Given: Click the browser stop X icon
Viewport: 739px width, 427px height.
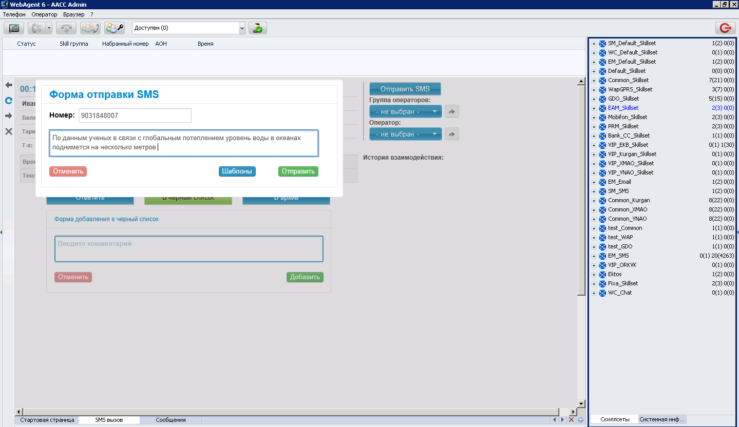Looking at the screenshot, I should (9, 131).
